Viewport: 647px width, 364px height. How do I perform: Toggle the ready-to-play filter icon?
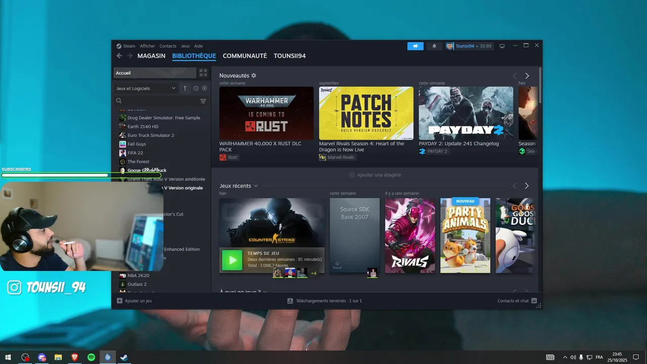(x=205, y=88)
